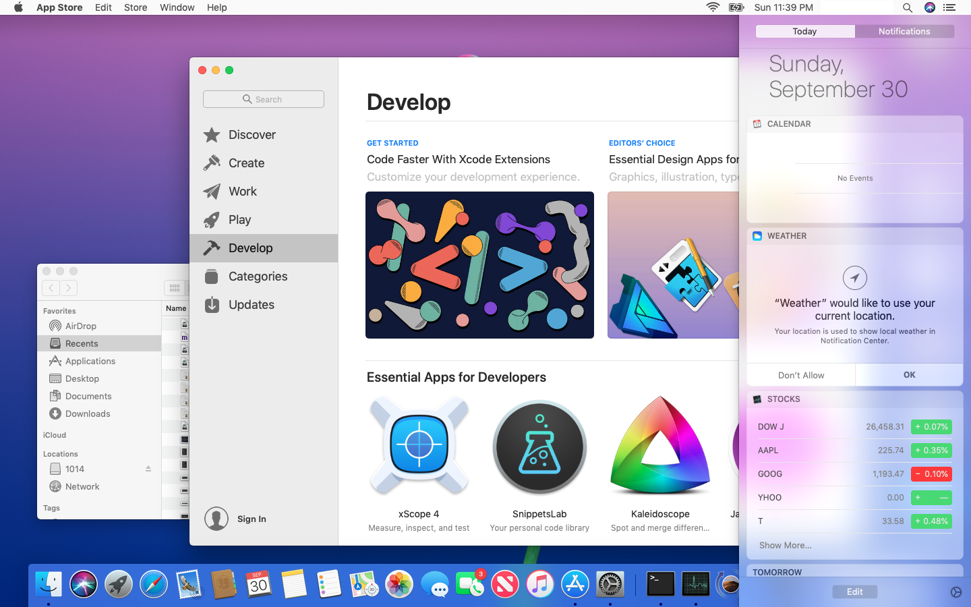This screenshot has width=971, height=607.
Task: Switch to the Notifications tab
Action: tap(904, 32)
